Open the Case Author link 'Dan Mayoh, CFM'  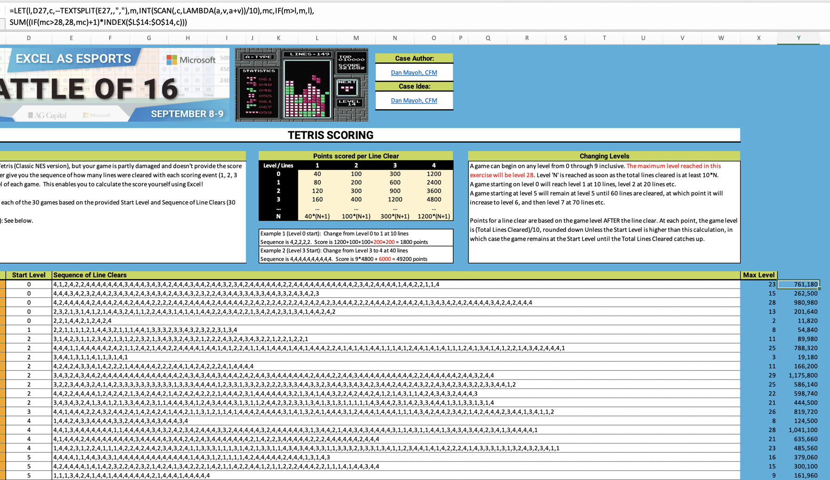(414, 72)
